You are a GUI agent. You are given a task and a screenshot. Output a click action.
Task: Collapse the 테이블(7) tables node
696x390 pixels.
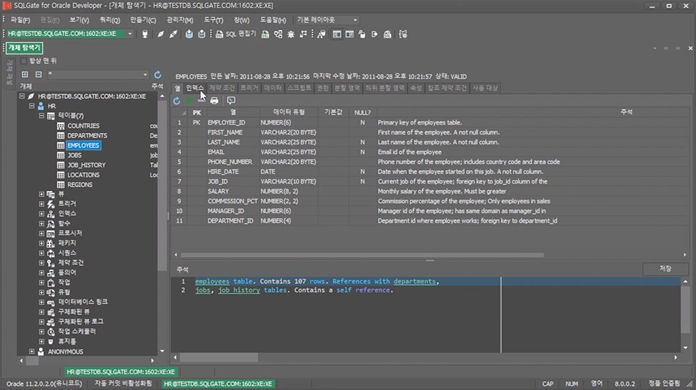(x=41, y=116)
